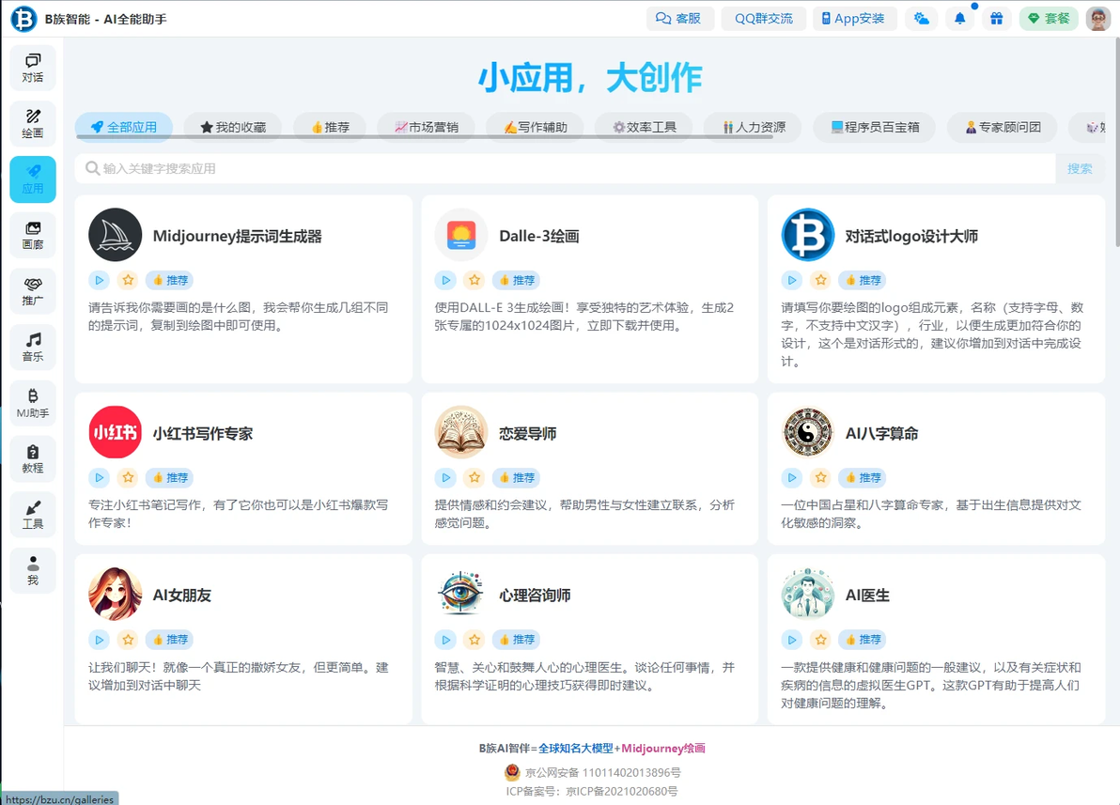Toggle favorite star on 小红书写作专家

(128, 477)
